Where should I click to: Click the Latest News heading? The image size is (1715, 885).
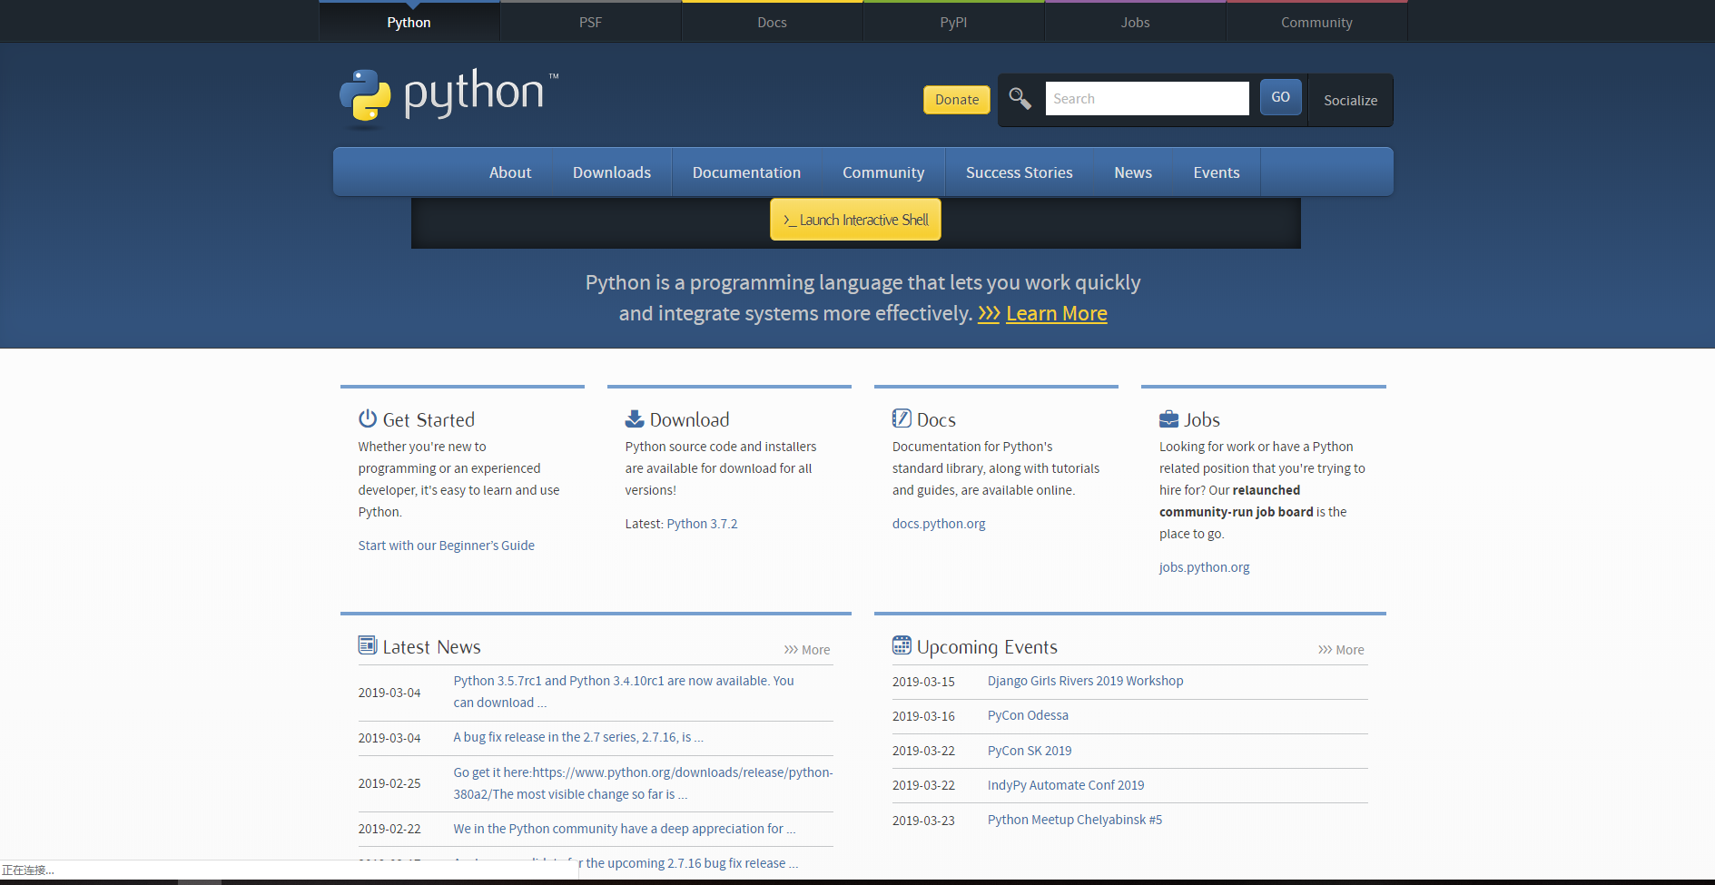[x=431, y=646]
